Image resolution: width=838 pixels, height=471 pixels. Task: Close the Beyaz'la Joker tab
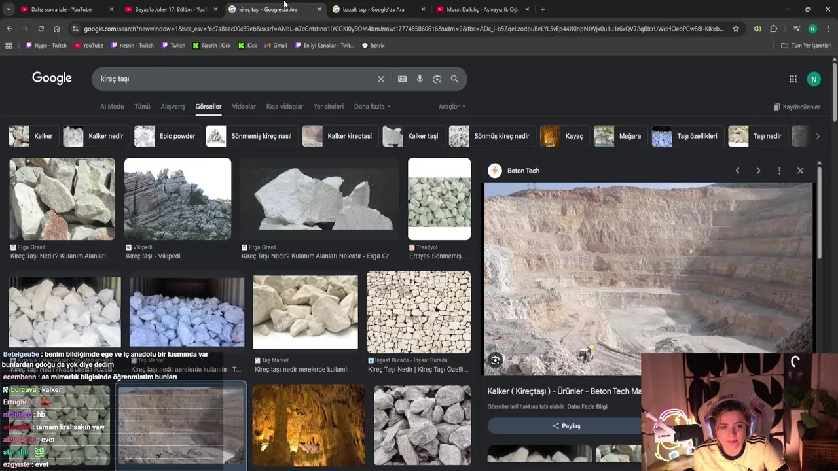pyautogui.click(x=215, y=9)
